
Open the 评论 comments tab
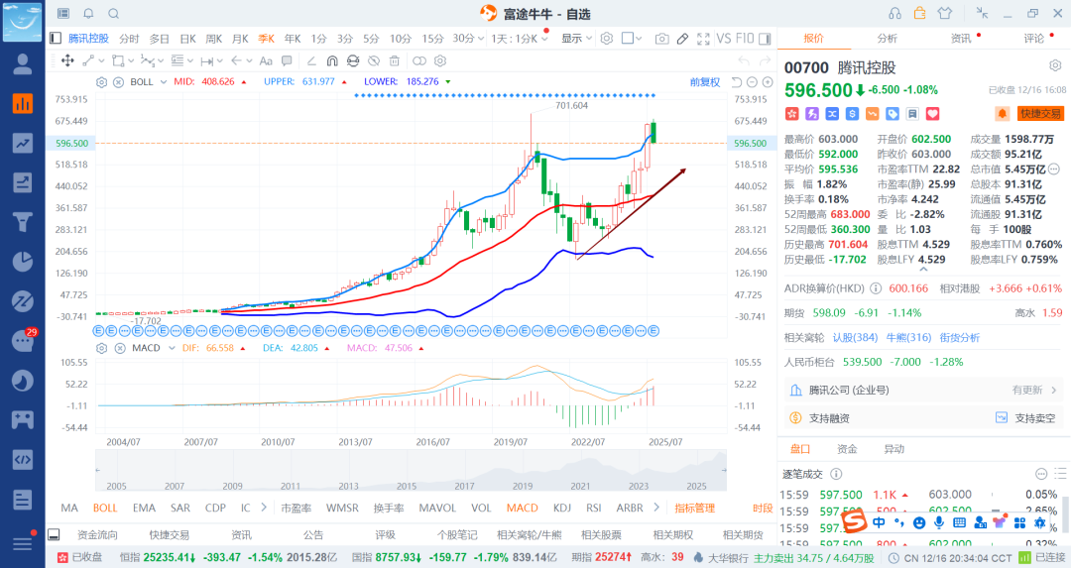click(x=1034, y=39)
